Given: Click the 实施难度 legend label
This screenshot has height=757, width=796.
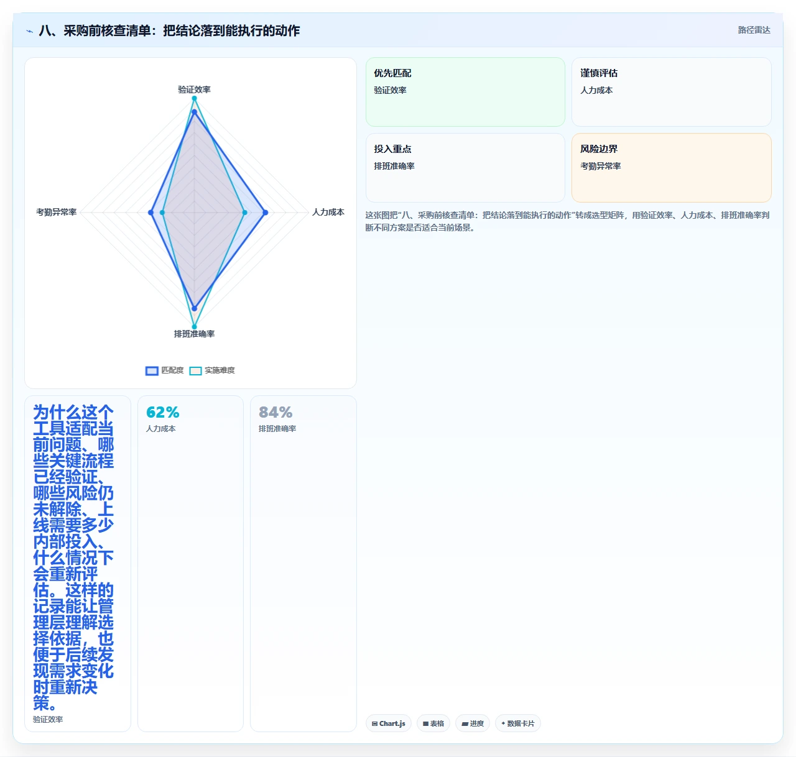Looking at the screenshot, I should (220, 370).
